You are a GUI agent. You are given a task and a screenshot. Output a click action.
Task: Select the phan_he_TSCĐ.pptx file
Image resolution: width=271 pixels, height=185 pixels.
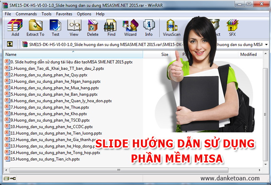point(47,120)
